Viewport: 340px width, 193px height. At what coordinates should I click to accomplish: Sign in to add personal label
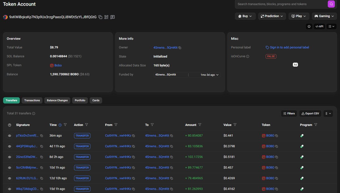tap(287, 47)
